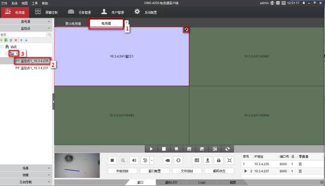Click the fullscreen frame icon beside the lock
Image resolution: width=325 pixels, height=186 pixels.
pos(230,160)
